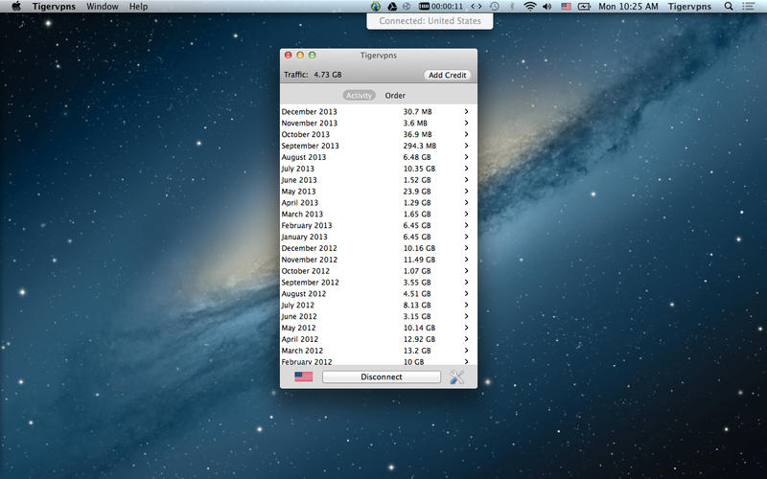
Task: Open the Wi-Fi status menu
Action: tap(530, 7)
